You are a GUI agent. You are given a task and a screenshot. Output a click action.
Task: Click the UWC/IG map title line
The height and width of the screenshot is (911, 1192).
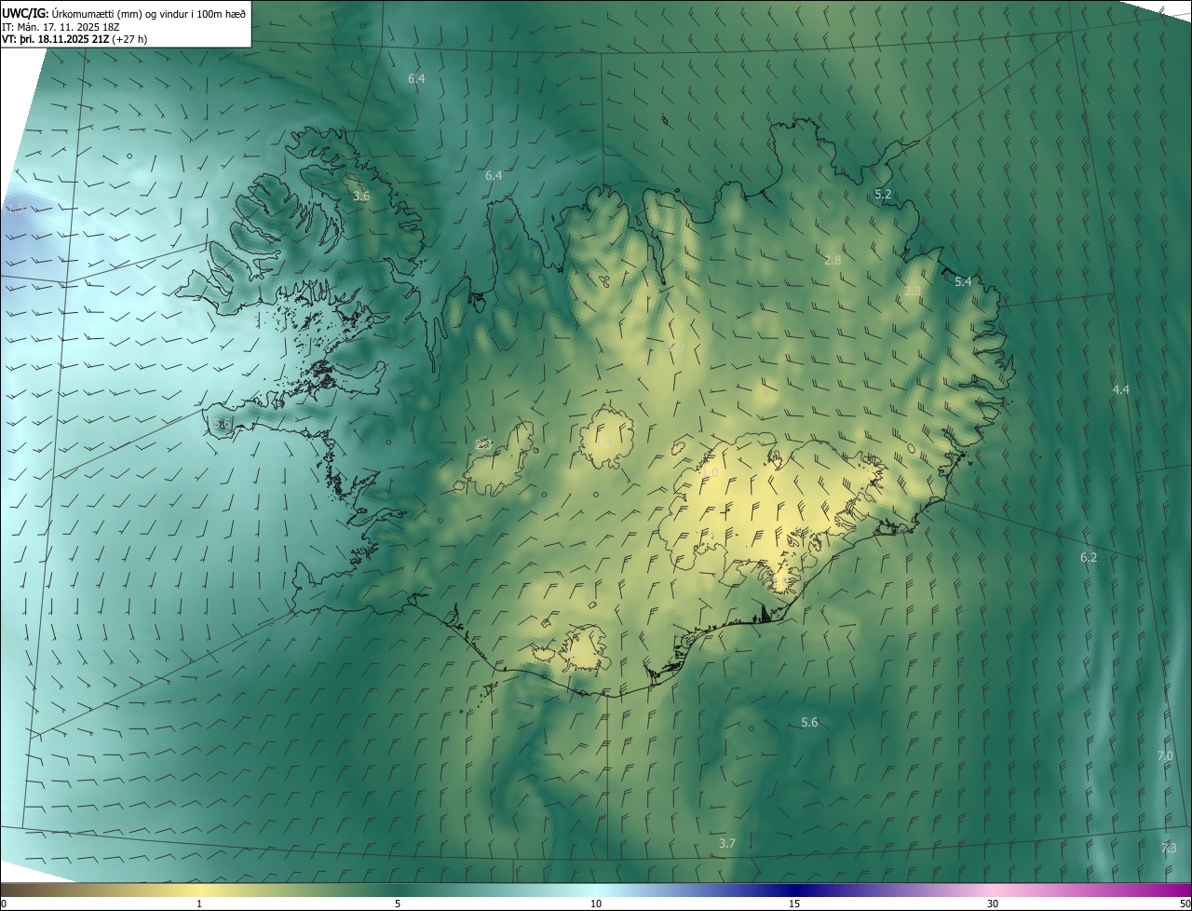click(125, 13)
